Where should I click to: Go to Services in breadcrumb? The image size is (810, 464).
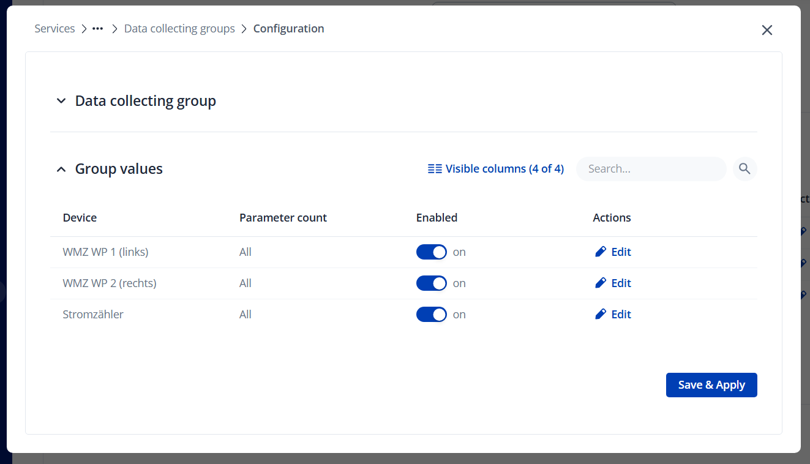[54, 29]
